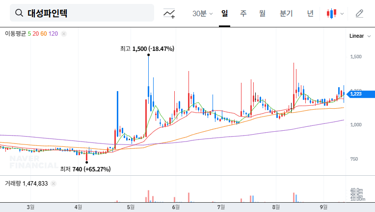The width and height of the screenshot is (375, 212).
Task: Click the search magnifier icon
Action: [x=19, y=13]
